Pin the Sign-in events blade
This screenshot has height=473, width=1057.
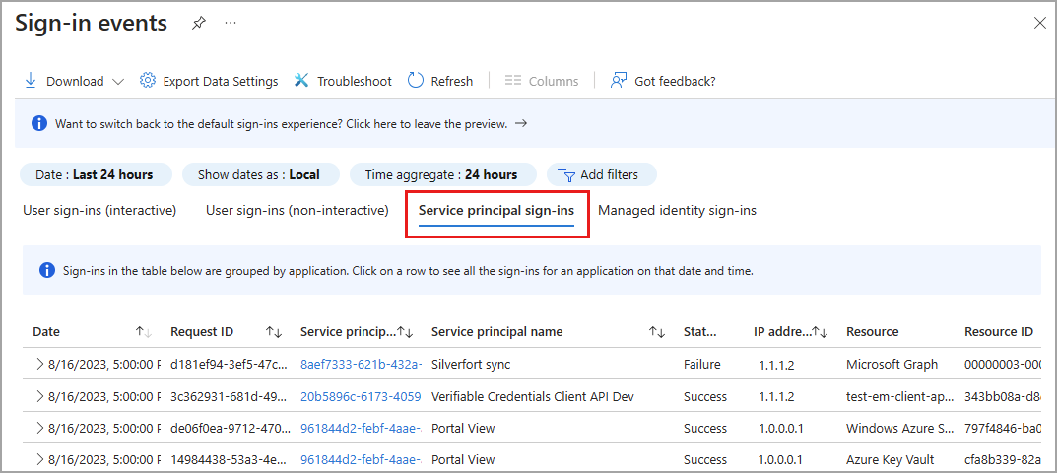[198, 23]
